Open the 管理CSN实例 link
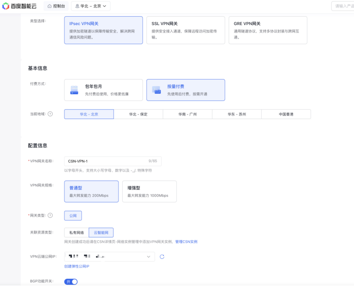 click(186, 242)
